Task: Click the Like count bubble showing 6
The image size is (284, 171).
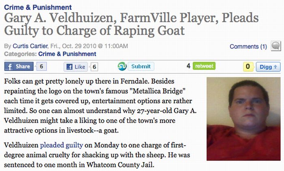Action: [94, 67]
